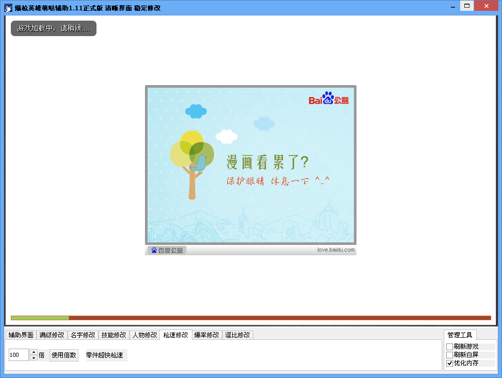Click the 零件超快枪速 button
The height and width of the screenshot is (378, 502).
(x=107, y=355)
